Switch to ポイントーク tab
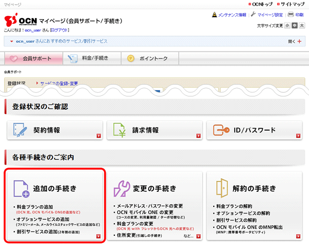The width and height of the screenshot is (309, 245). (x=150, y=58)
